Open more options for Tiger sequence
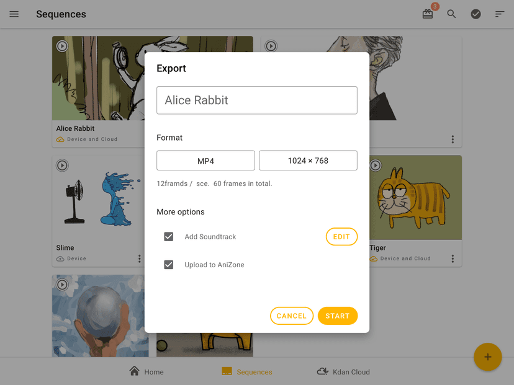This screenshot has height=385, width=514. pos(453,259)
